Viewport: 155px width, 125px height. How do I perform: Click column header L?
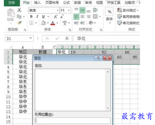tap(126, 47)
